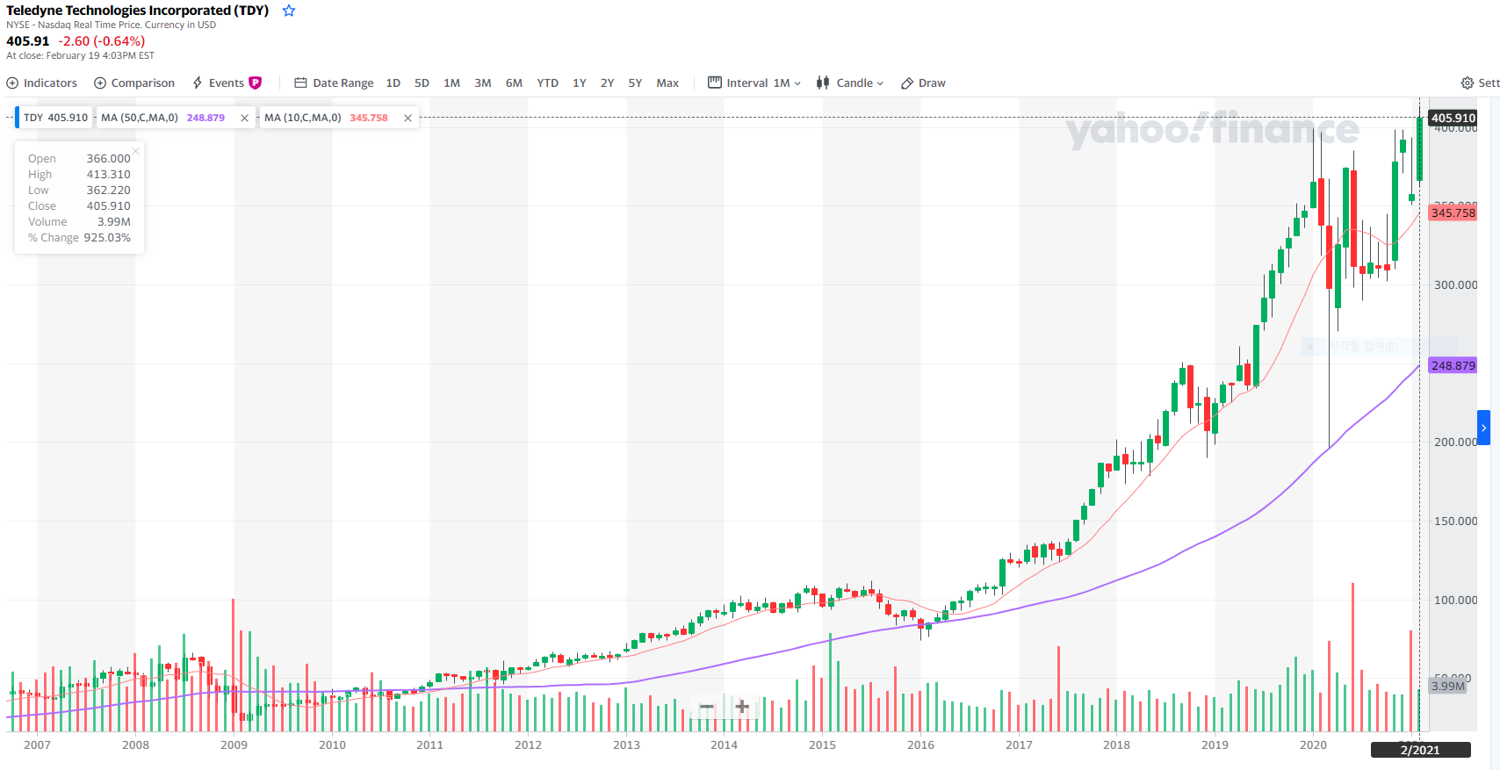Image resolution: width=1500 pixels, height=770 pixels.
Task: Click the premium badge next to Events
Action: 256,83
